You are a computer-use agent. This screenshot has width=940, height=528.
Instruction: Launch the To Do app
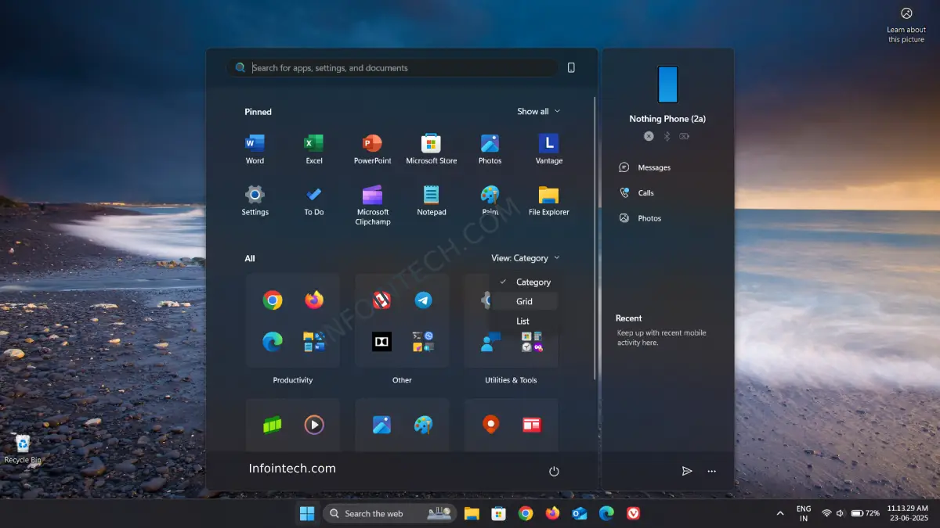[313, 200]
